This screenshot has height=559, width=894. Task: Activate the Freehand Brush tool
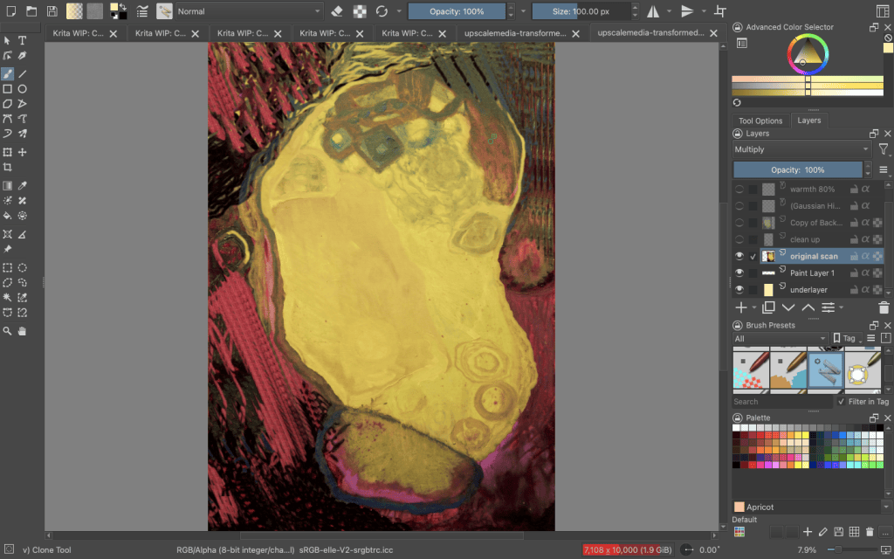(x=7, y=73)
